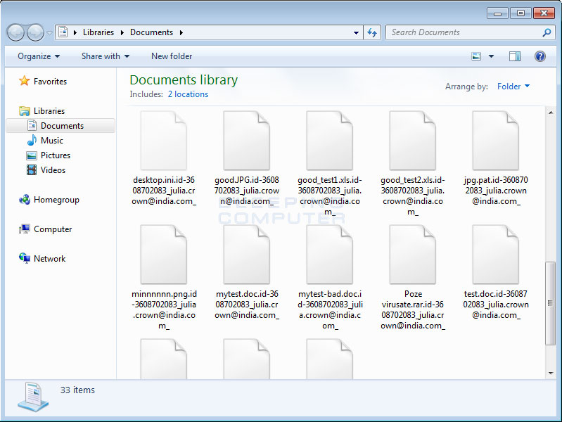Click the Poze virusate.rar file name

pyautogui.click(x=413, y=309)
